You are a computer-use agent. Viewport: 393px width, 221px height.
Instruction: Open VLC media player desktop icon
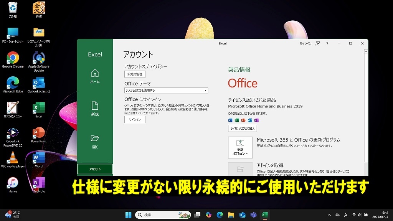point(13,160)
